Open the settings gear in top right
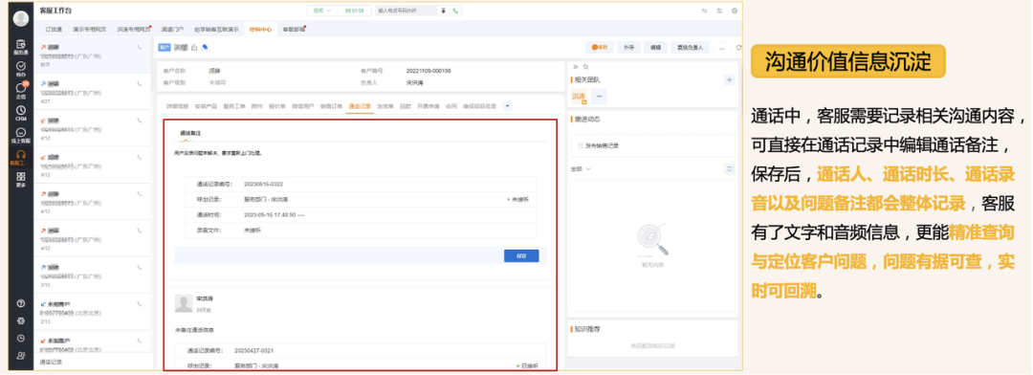1033x375 pixels. 735,11
